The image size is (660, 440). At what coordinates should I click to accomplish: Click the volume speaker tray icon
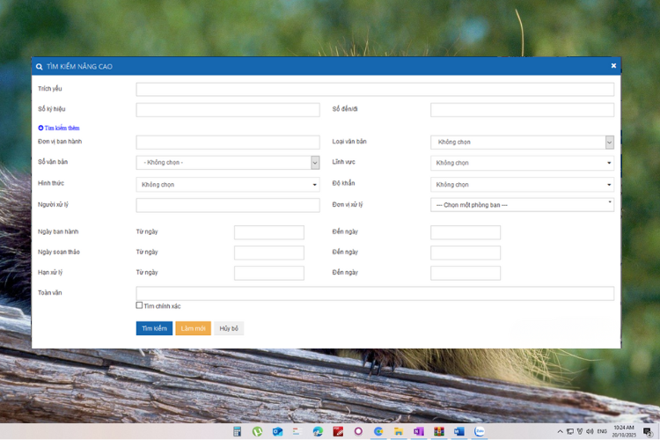tap(590, 431)
